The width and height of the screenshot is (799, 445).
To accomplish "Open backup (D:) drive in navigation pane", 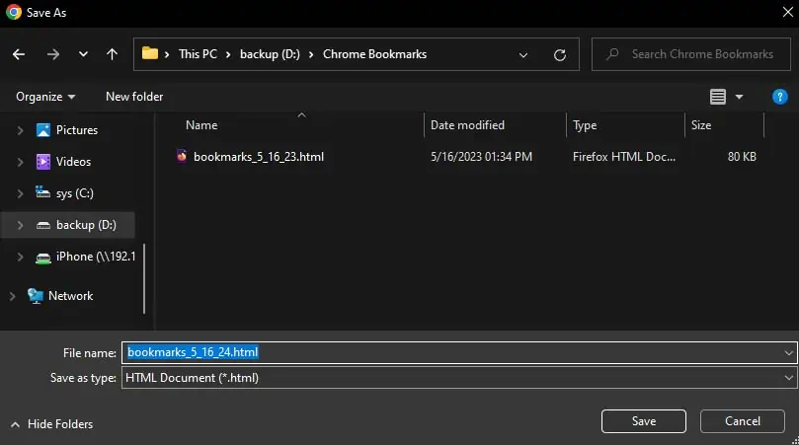I will point(86,225).
